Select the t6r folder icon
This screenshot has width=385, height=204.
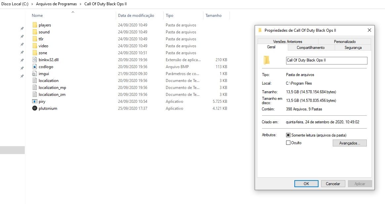(x=35, y=39)
